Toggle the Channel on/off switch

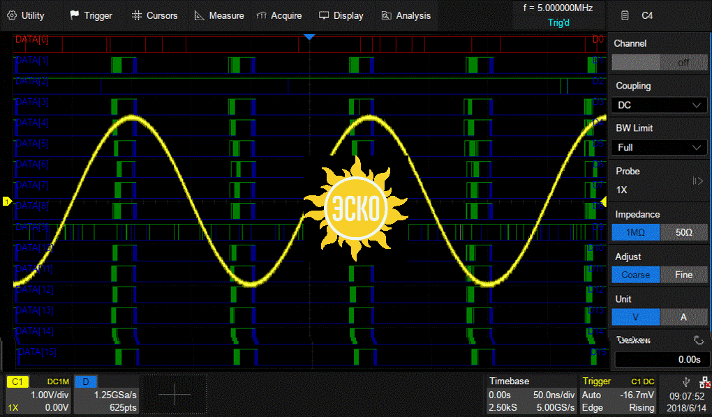tap(660, 62)
